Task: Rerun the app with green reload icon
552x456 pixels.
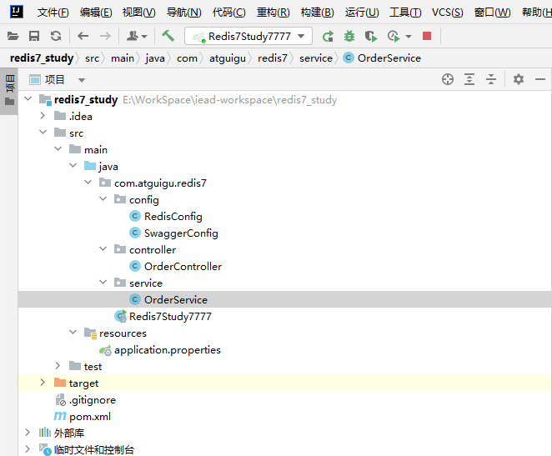Action: click(x=328, y=36)
